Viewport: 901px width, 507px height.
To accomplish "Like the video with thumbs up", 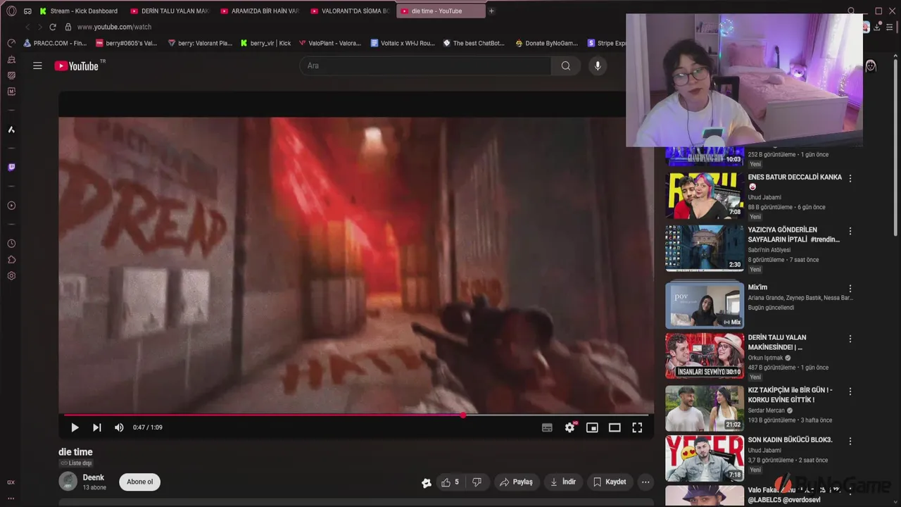I will [450, 482].
